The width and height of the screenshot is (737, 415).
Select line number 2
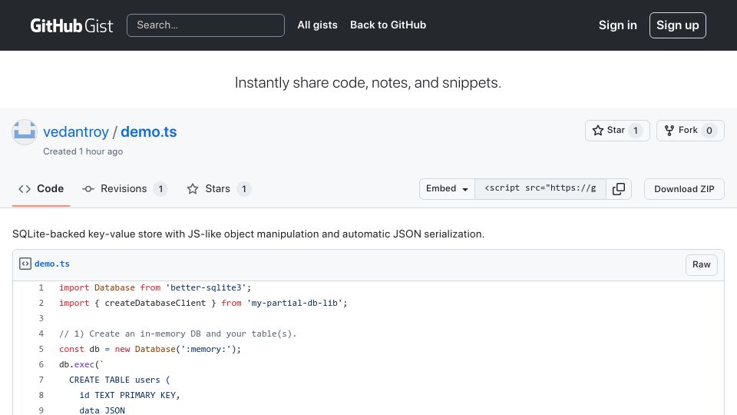pos(41,303)
